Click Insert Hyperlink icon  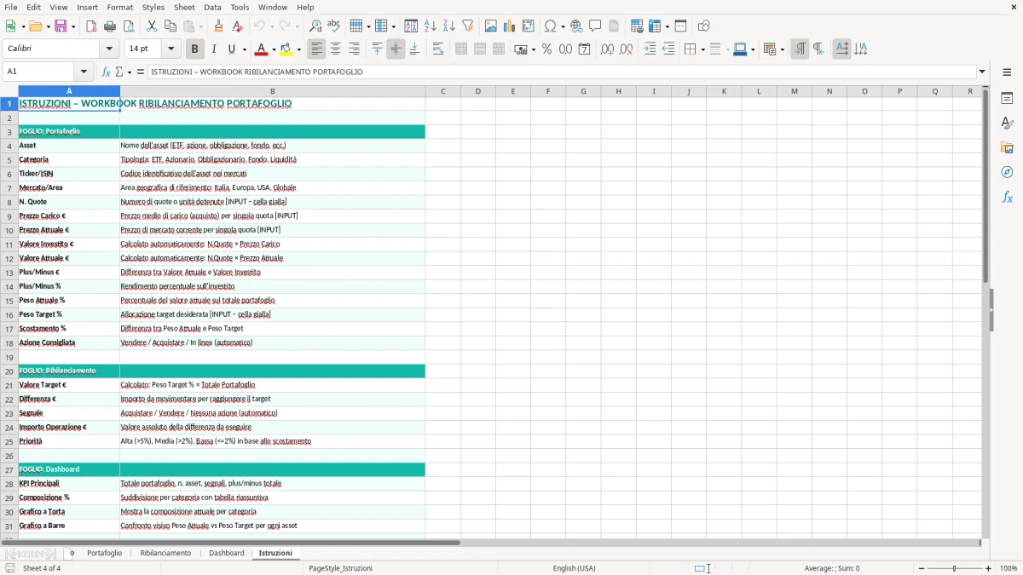click(x=576, y=26)
